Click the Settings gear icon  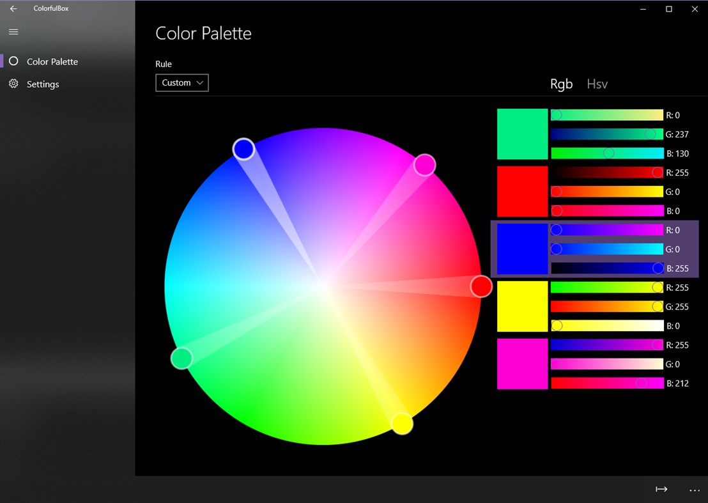[13, 84]
